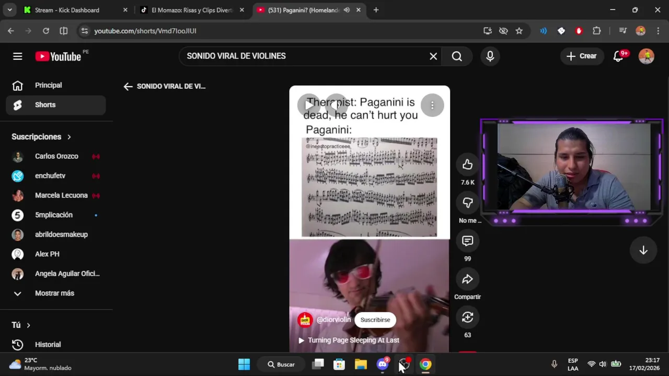The width and height of the screenshot is (669, 376).
Task: Open the Extensions puzzle menu
Action: point(596,31)
